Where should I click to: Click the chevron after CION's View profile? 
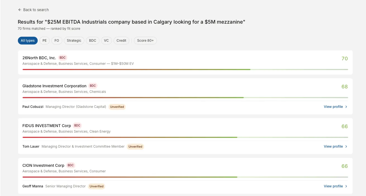(x=346, y=186)
